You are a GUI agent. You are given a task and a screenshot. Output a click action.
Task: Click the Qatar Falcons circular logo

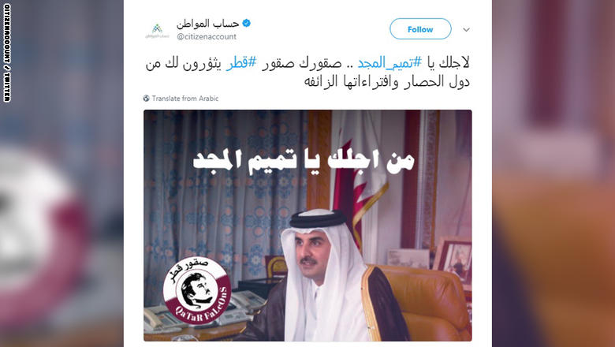tap(197, 290)
